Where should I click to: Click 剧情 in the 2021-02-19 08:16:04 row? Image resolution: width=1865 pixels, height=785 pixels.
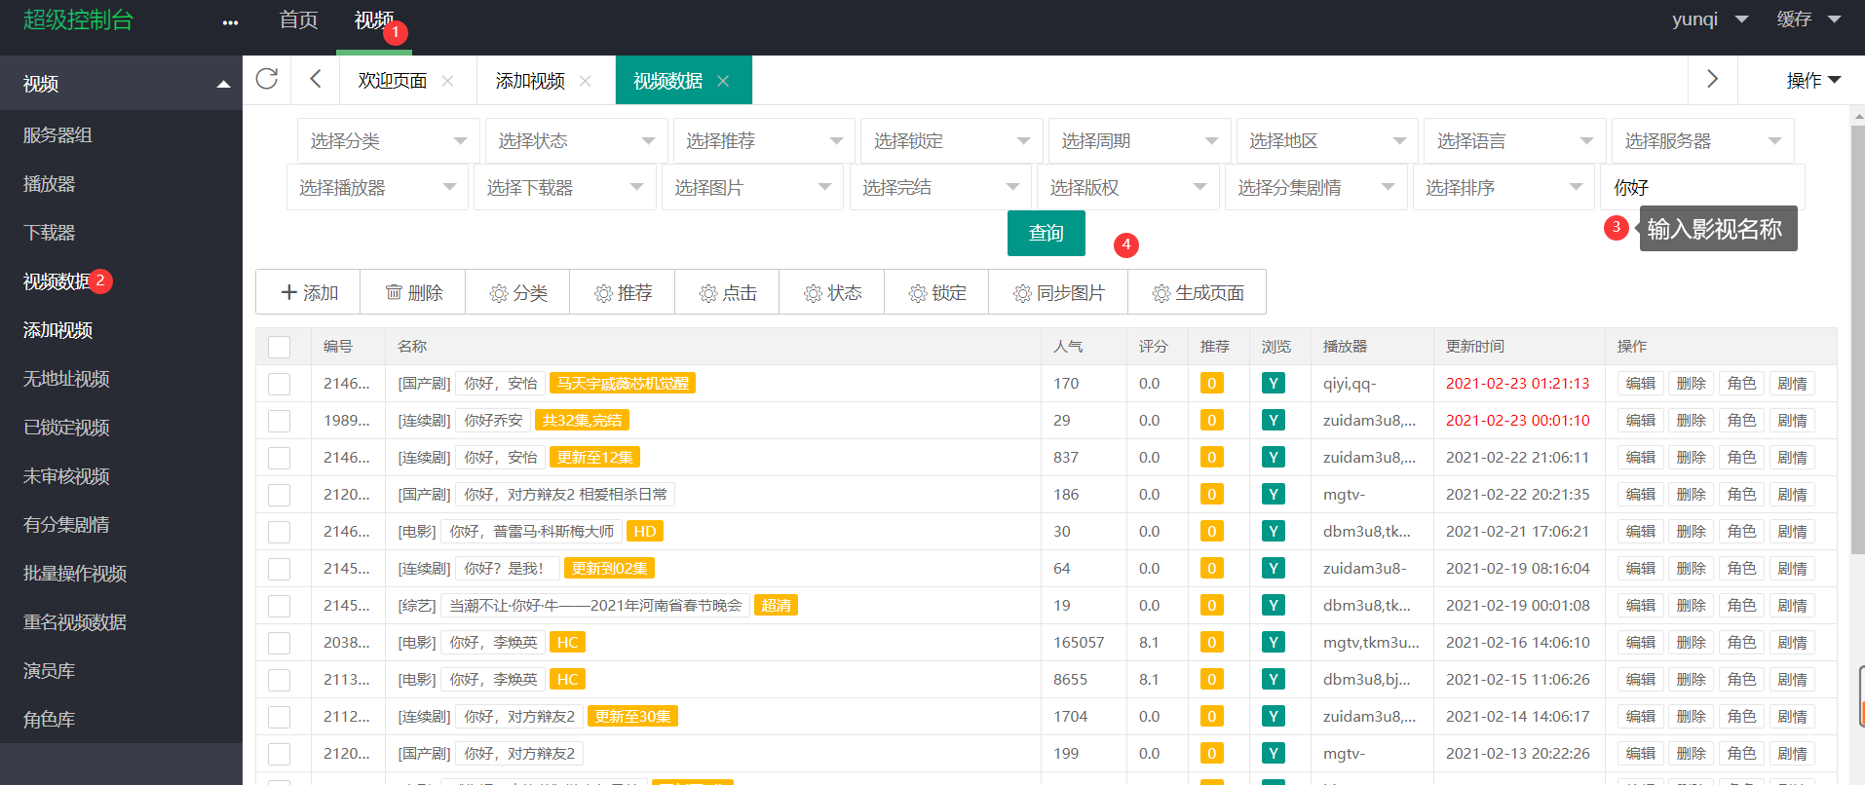point(1792,569)
